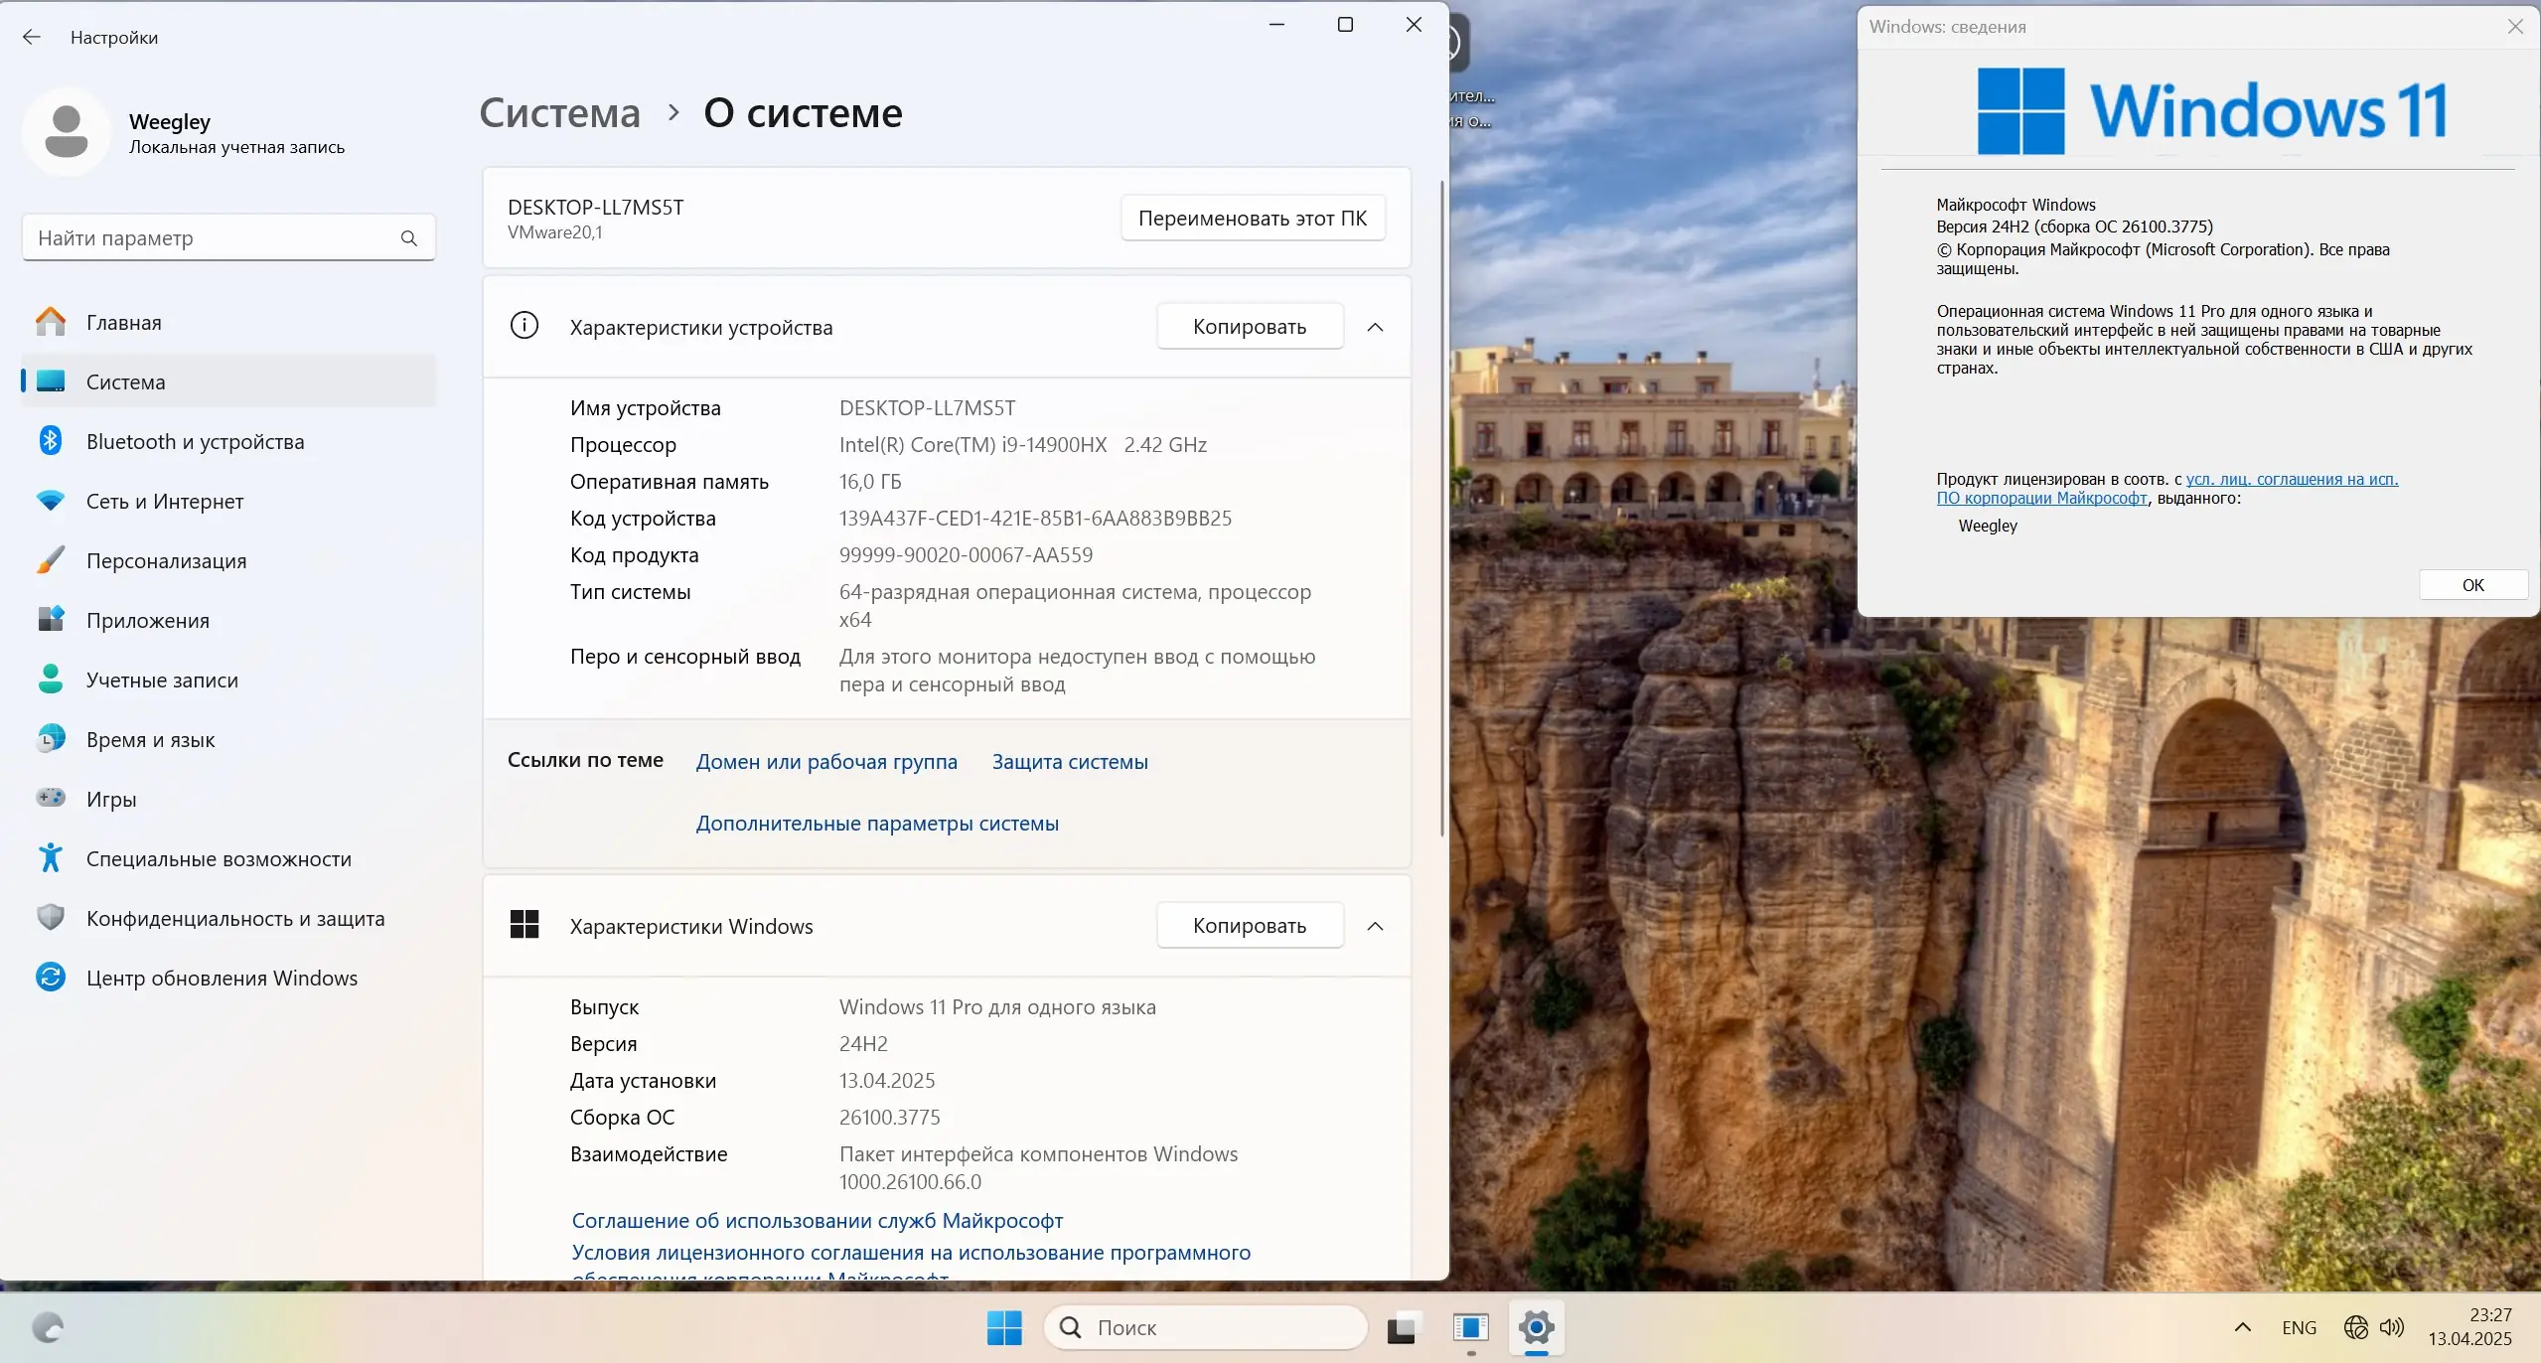Open Специальные возможности section
2541x1363 pixels.
tap(219, 858)
